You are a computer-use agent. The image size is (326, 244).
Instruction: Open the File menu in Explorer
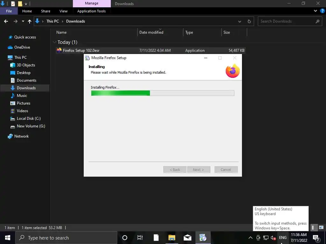click(x=9, y=11)
